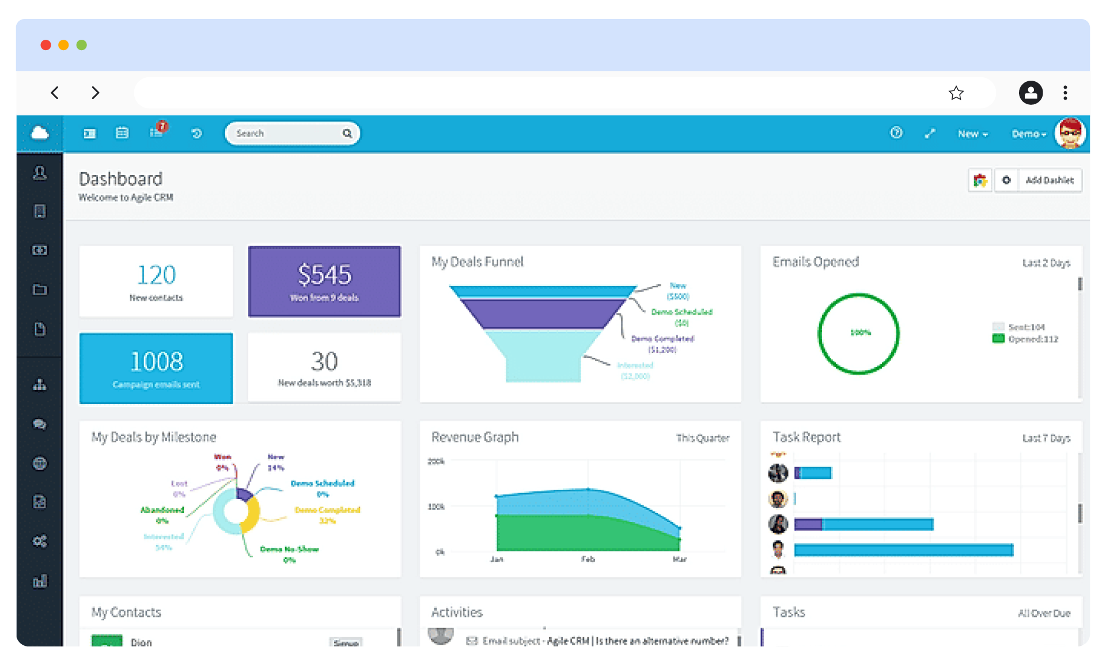Expand the Demo user profile dropdown
The height and width of the screenshot is (662, 1106).
coord(1027,133)
